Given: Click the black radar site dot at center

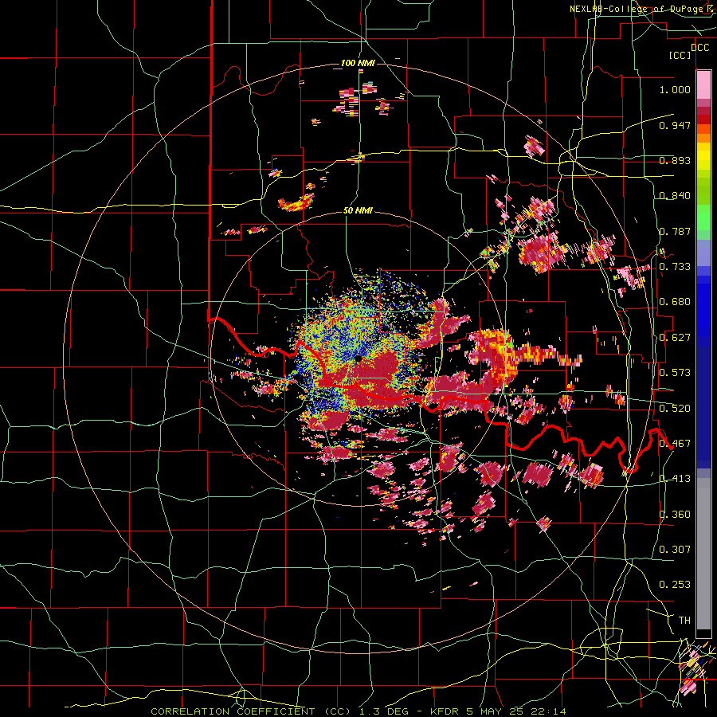Looking at the screenshot, I should 358,358.
